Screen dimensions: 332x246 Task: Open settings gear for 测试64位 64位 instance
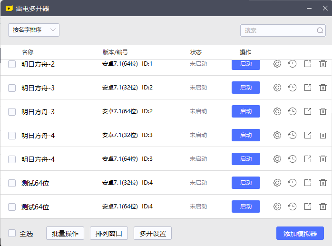click(x=277, y=207)
